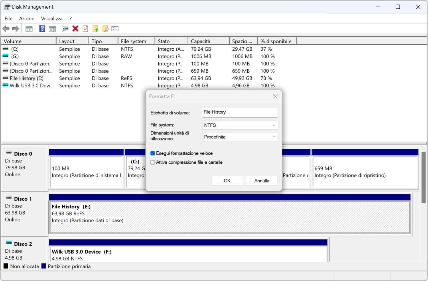Click the checklist settings icon in toolbar
Image resolution: width=428 pixels, height=281 pixels.
tap(115, 29)
